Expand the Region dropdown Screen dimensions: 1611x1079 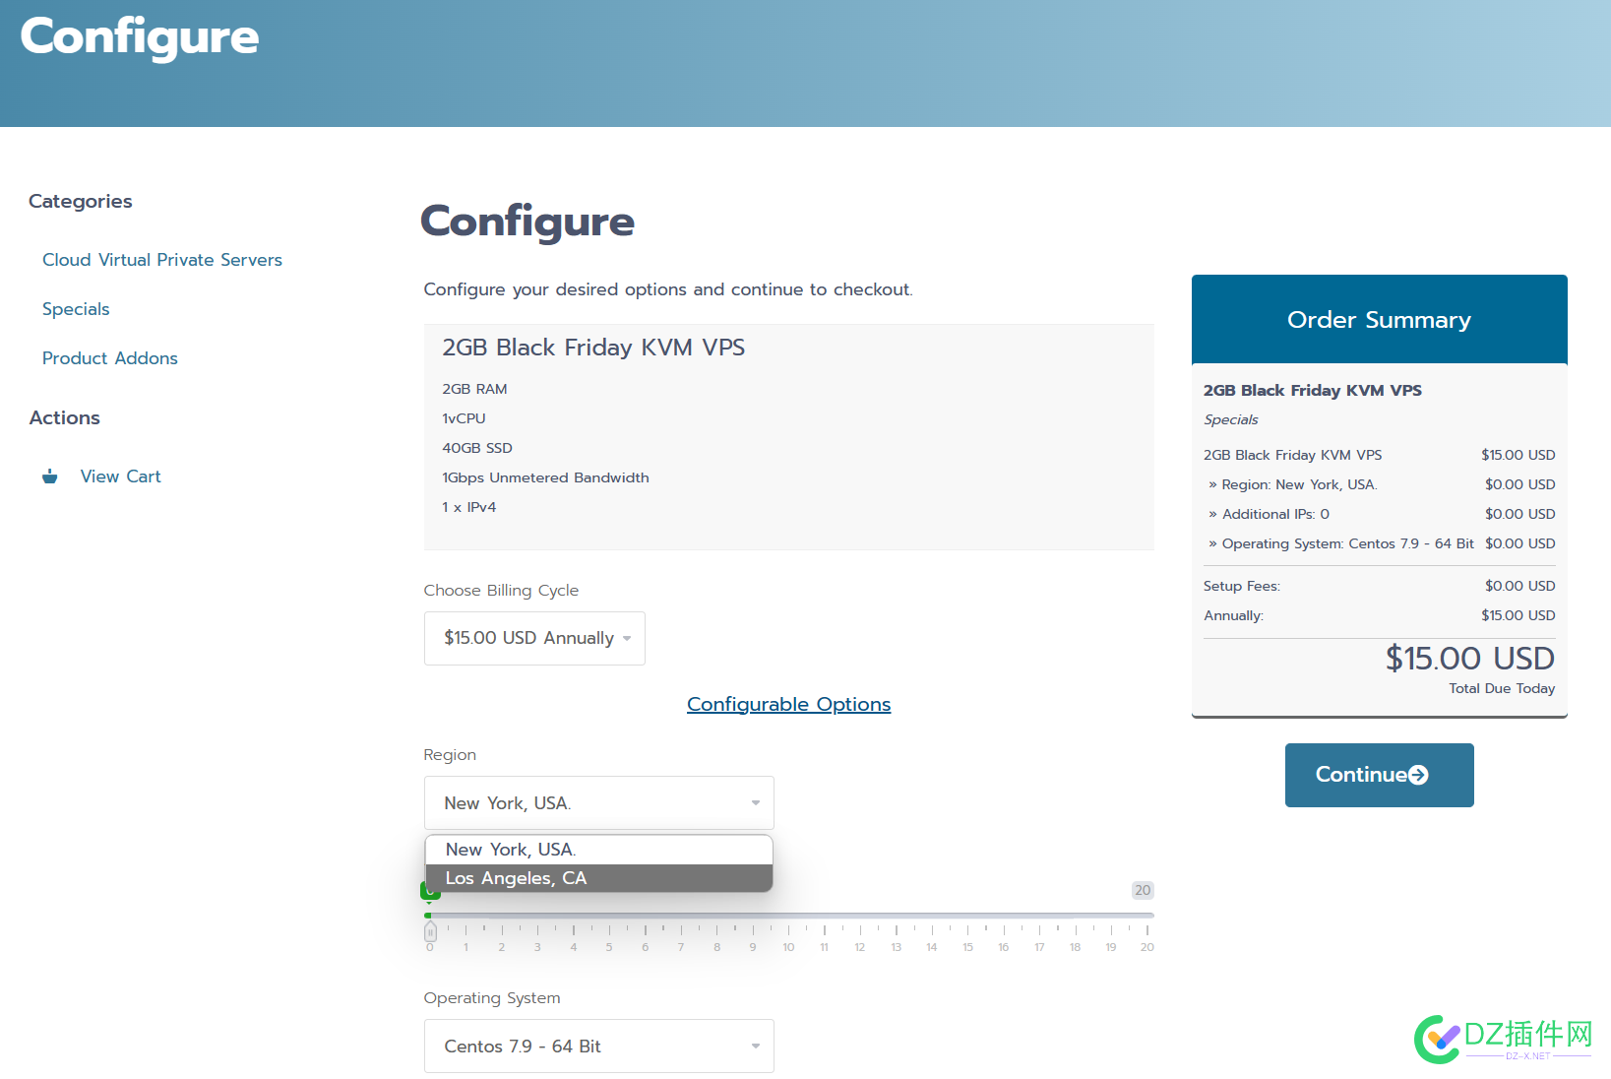tap(598, 802)
